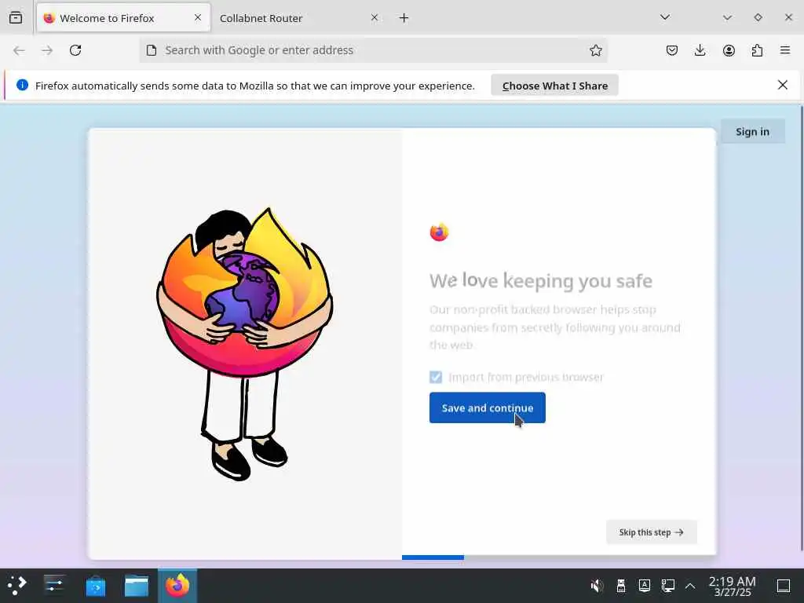Click the Firefox logo above the heading
The height and width of the screenshot is (603, 804).
[x=439, y=232]
